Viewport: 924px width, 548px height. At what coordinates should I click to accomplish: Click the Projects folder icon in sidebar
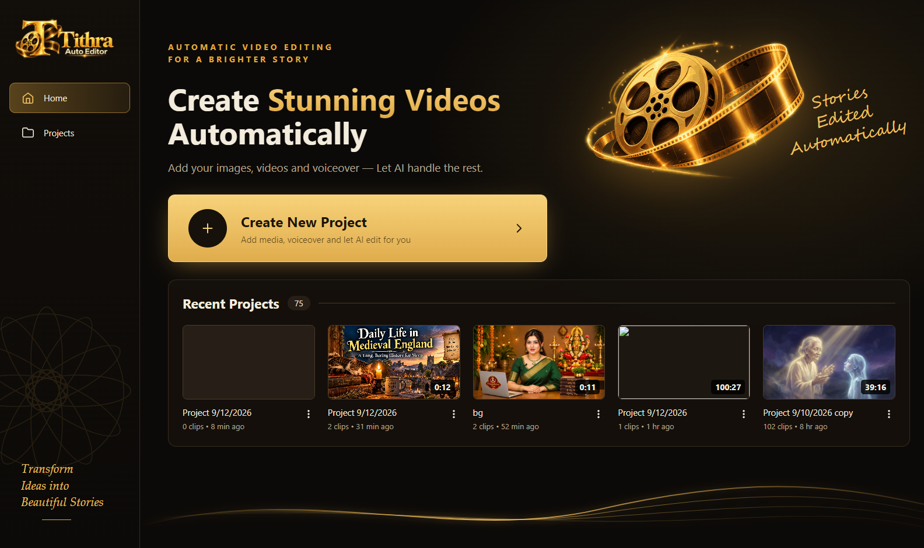[x=28, y=133]
